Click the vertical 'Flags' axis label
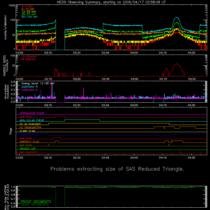 (x=10, y=131)
